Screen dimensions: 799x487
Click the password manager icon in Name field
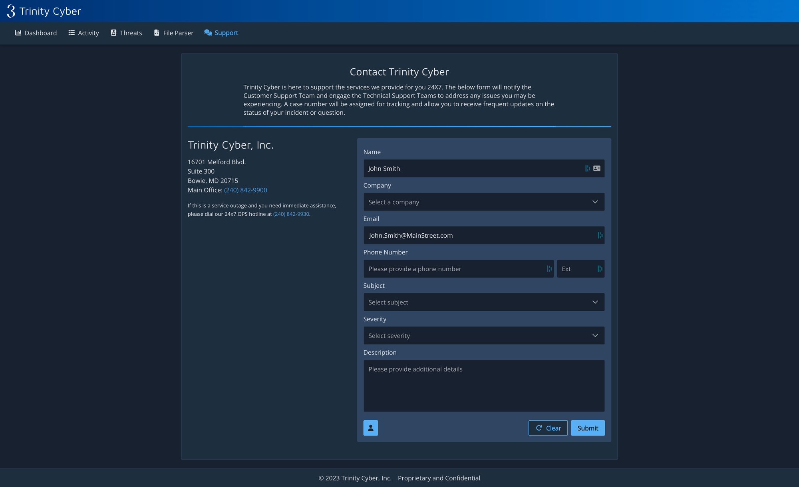[x=588, y=169]
